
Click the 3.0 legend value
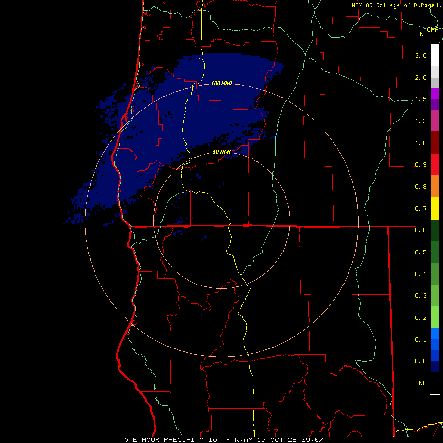(421, 55)
